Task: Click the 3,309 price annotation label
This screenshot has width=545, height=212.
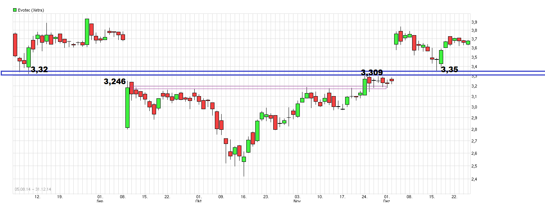Action: [371, 73]
